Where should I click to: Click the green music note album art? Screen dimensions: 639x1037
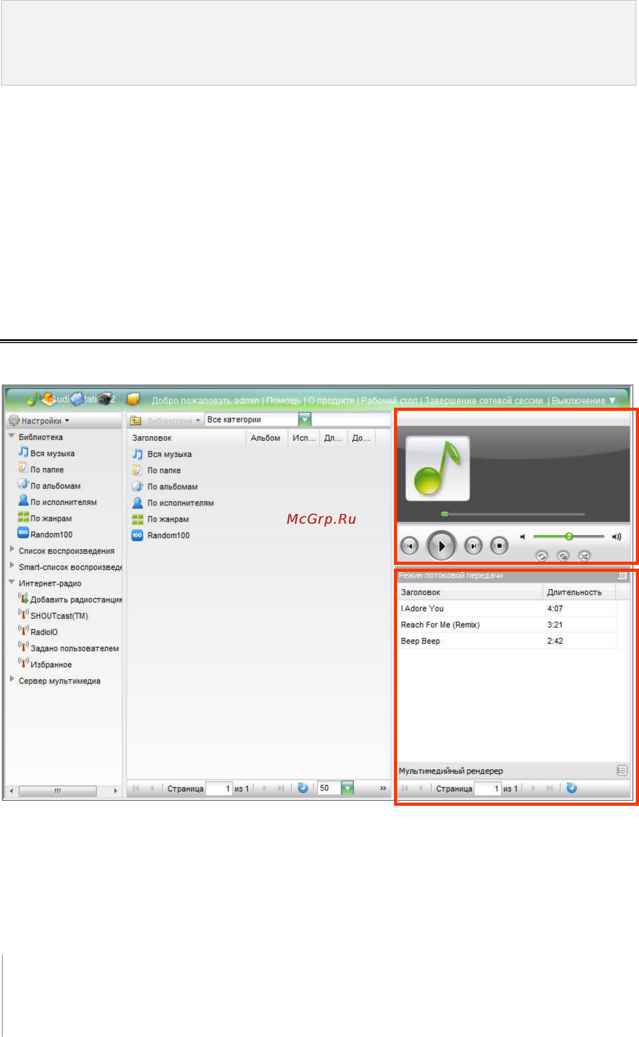click(437, 469)
